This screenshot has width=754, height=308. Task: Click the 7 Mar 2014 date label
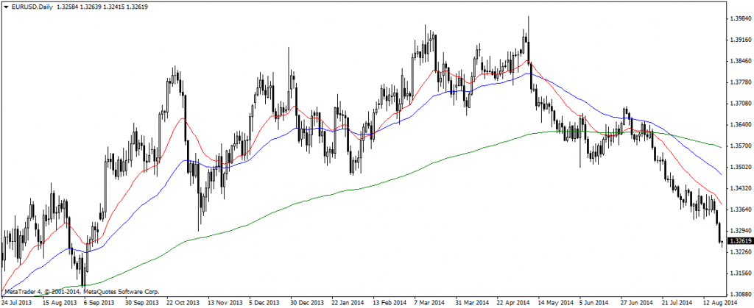pos(428,302)
